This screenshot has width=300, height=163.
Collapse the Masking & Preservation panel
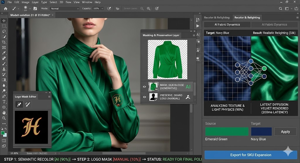191,31
